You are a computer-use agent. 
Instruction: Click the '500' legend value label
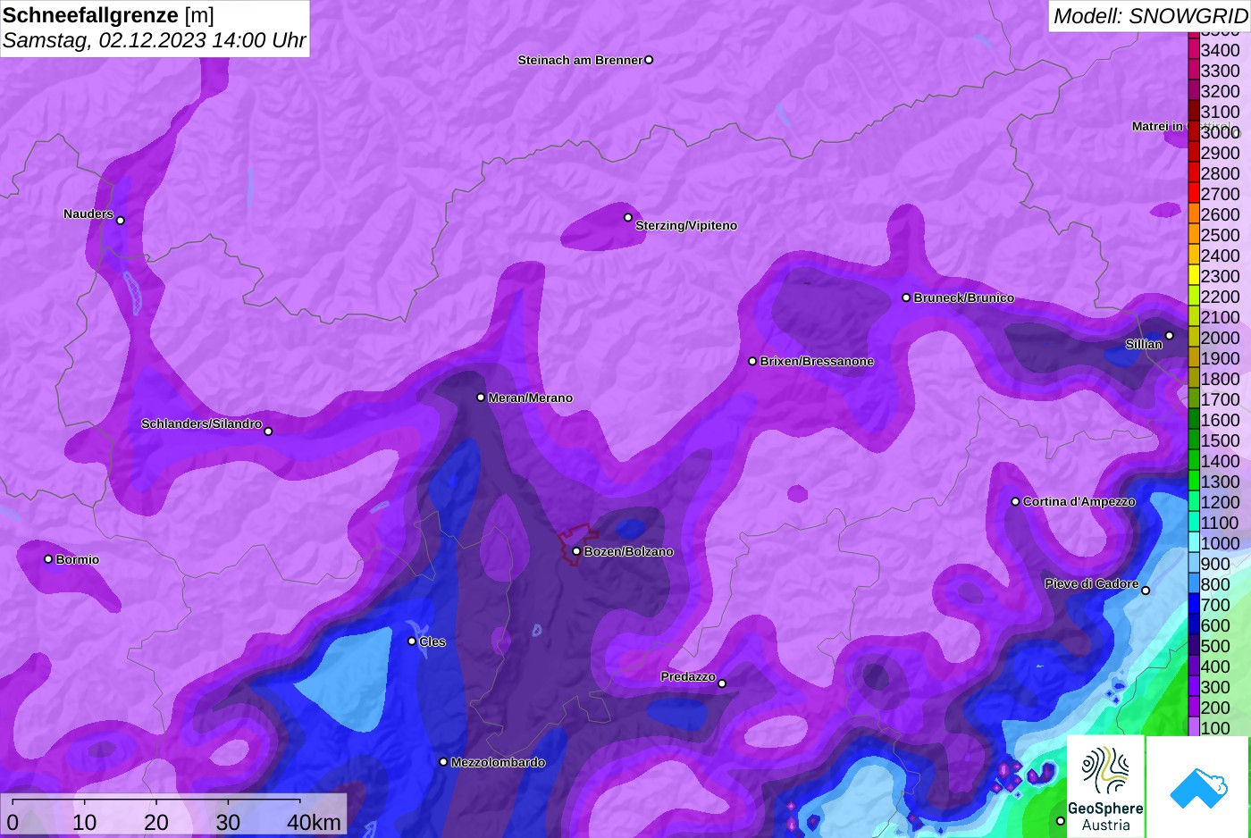1215,646
